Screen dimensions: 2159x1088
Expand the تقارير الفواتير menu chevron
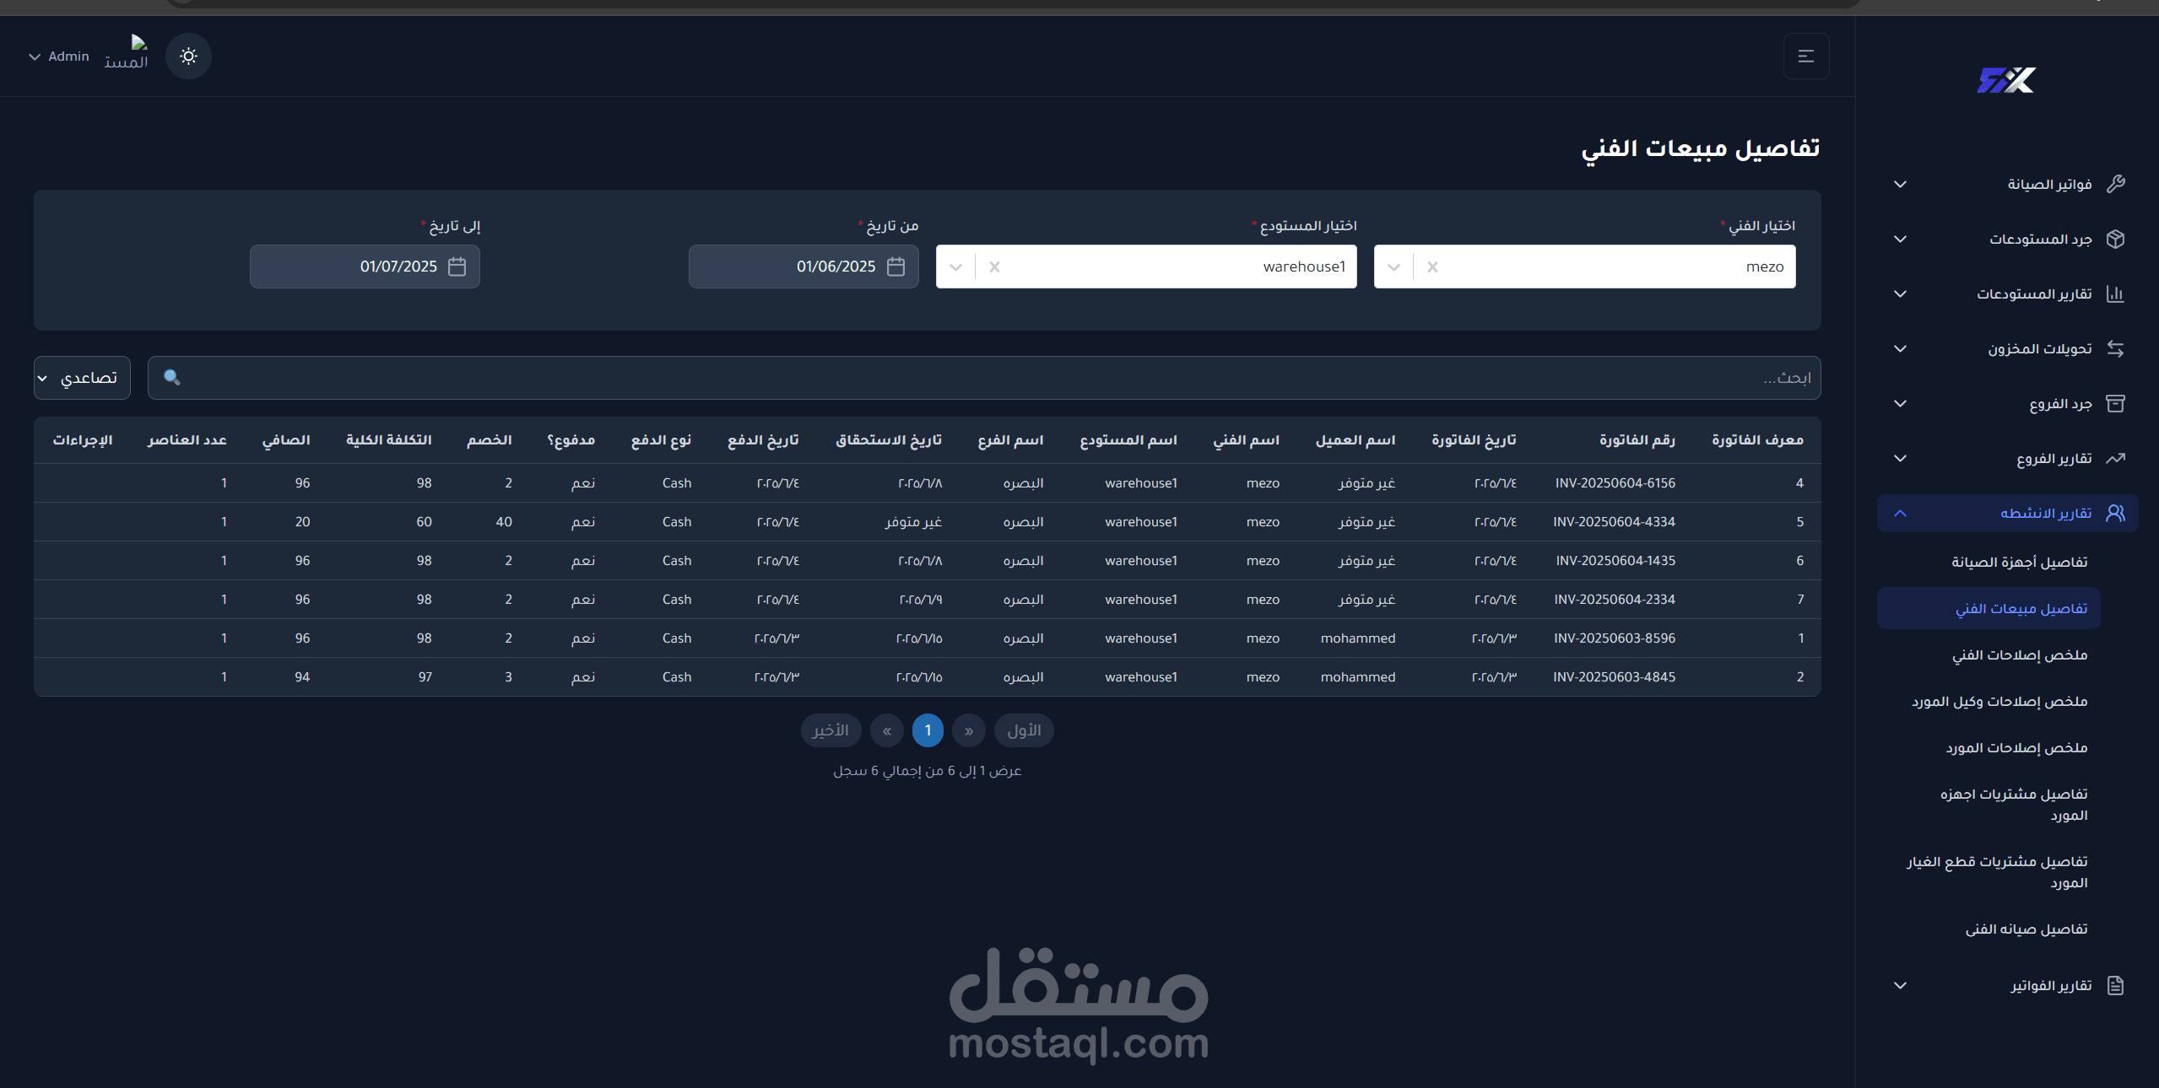pyautogui.click(x=1900, y=985)
